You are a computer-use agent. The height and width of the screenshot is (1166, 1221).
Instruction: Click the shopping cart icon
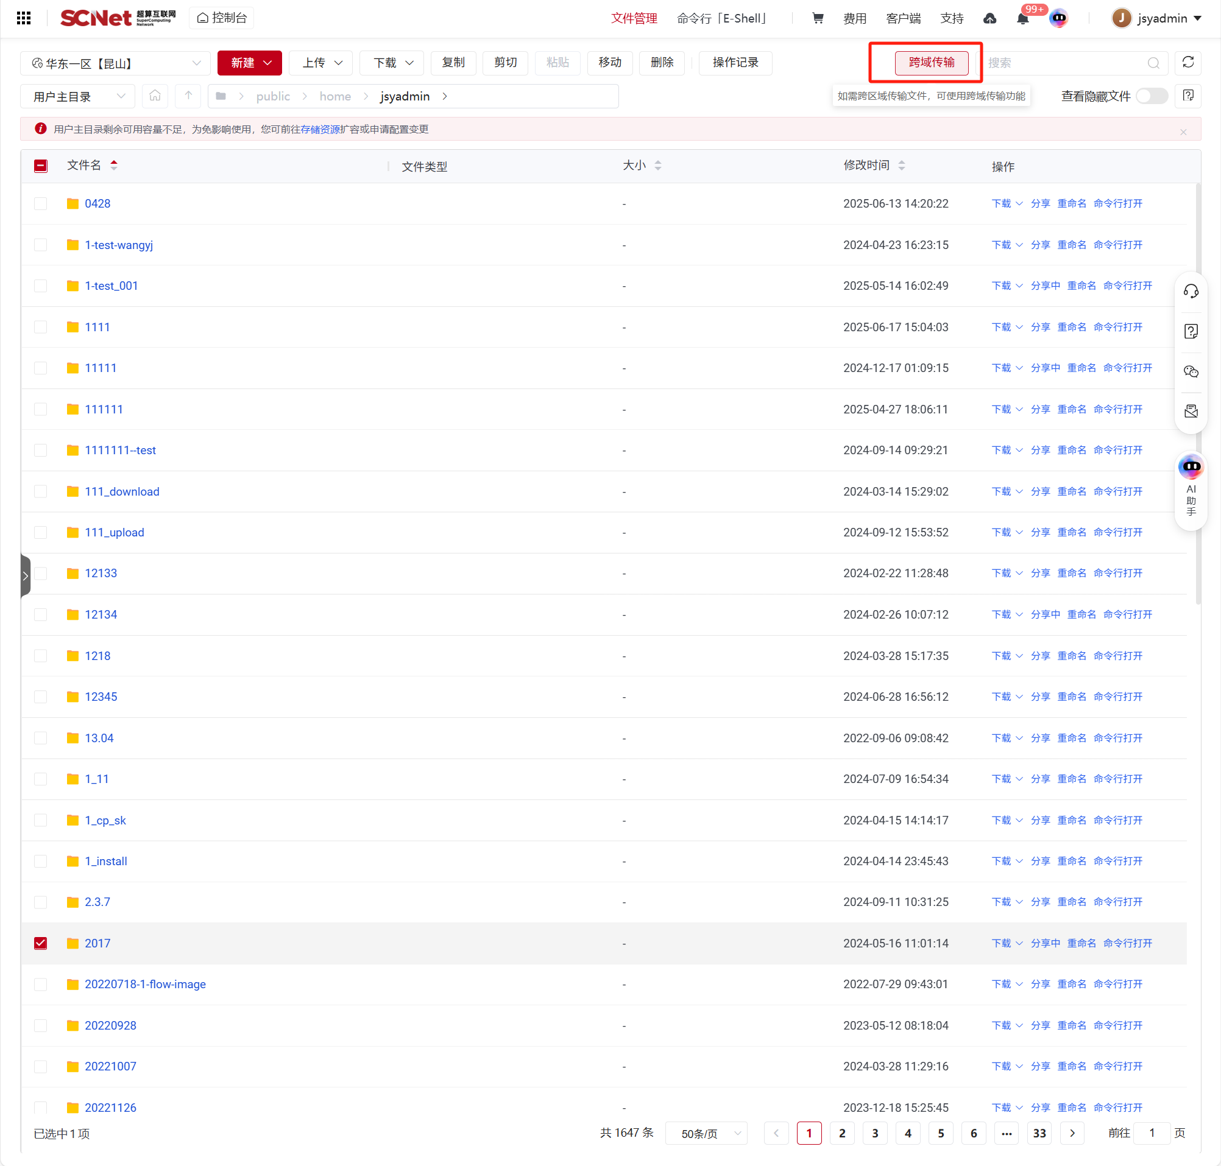click(x=817, y=18)
